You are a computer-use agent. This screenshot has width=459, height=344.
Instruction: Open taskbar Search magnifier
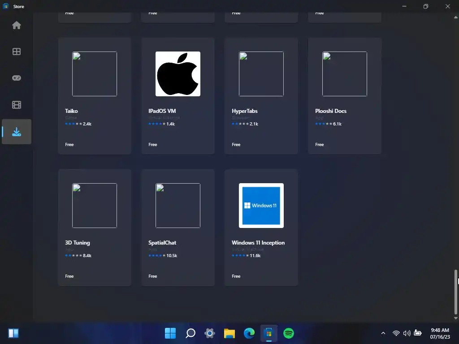pyautogui.click(x=190, y=333)
